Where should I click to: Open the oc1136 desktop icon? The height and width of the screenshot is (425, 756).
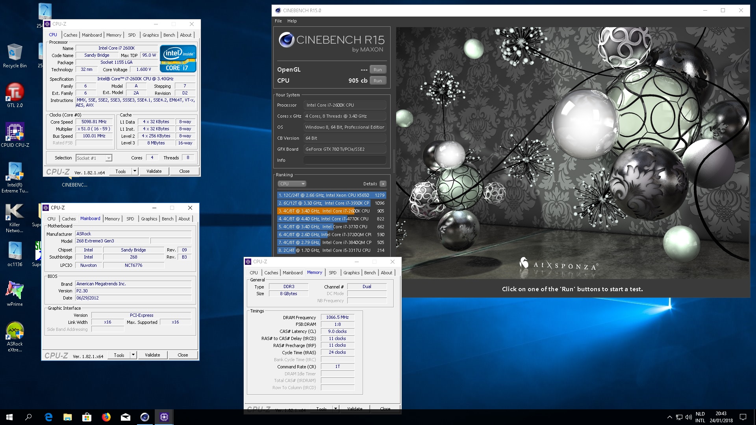[x=15, y=254]
